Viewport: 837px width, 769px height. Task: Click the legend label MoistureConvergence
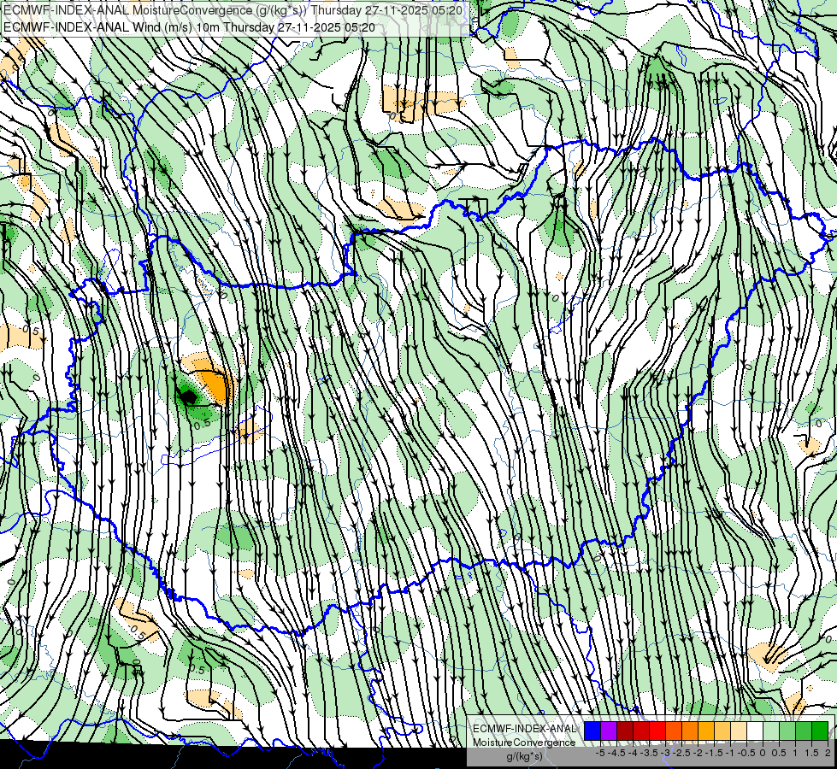(x=524, y=743)
